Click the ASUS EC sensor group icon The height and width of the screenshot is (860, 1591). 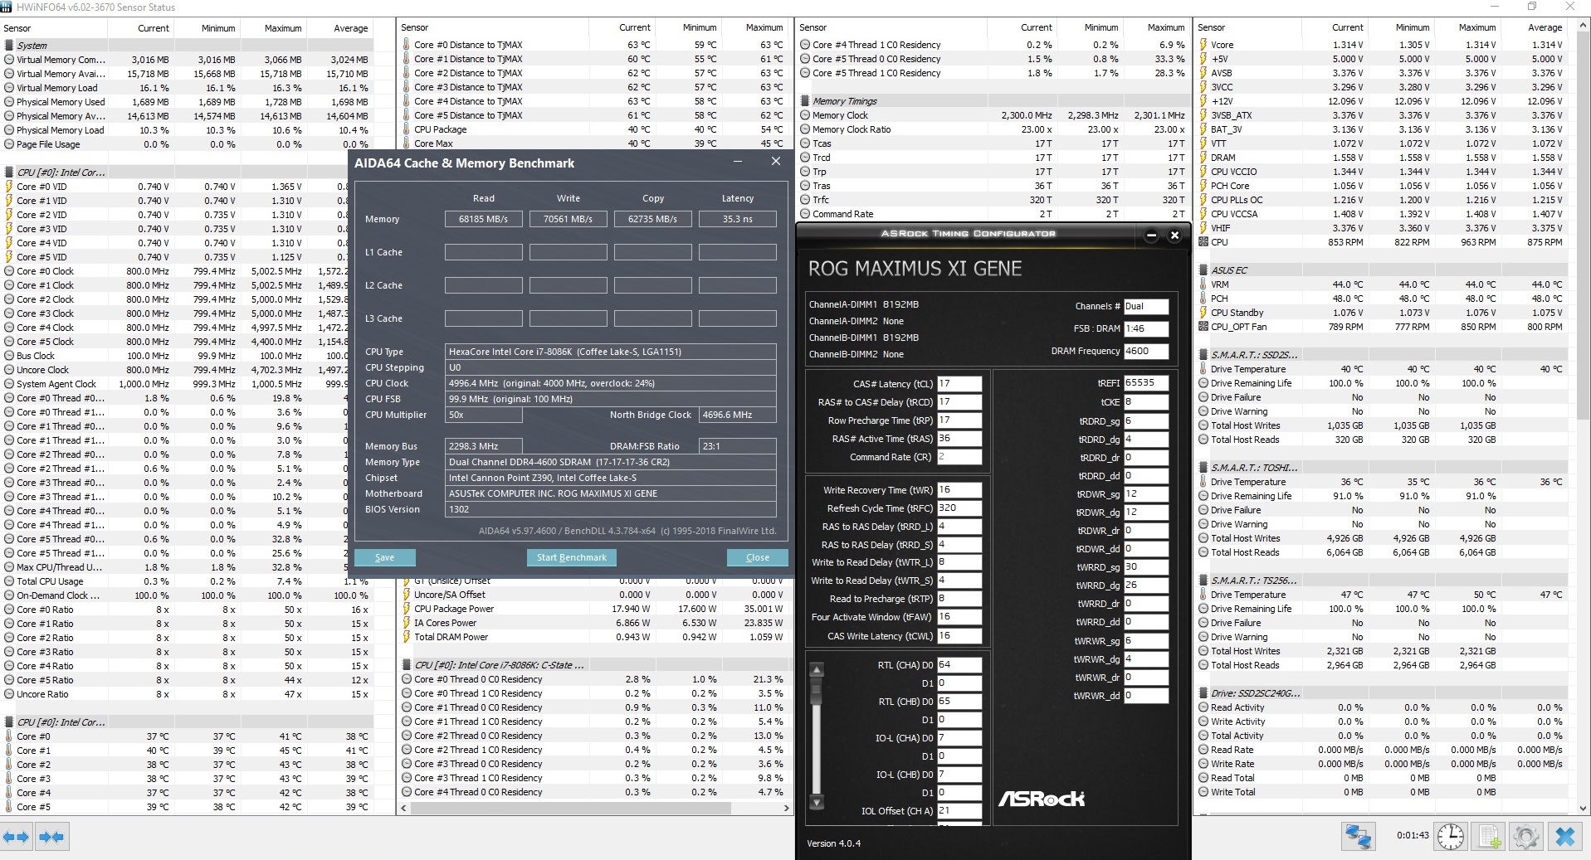point(1203,270)
